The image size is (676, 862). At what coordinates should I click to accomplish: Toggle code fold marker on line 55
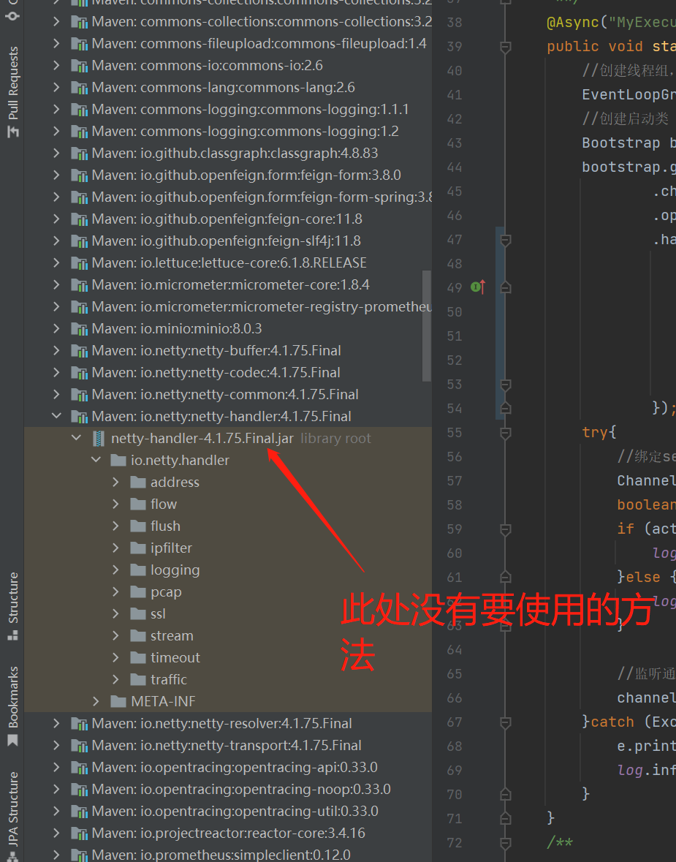coord(506,434)
